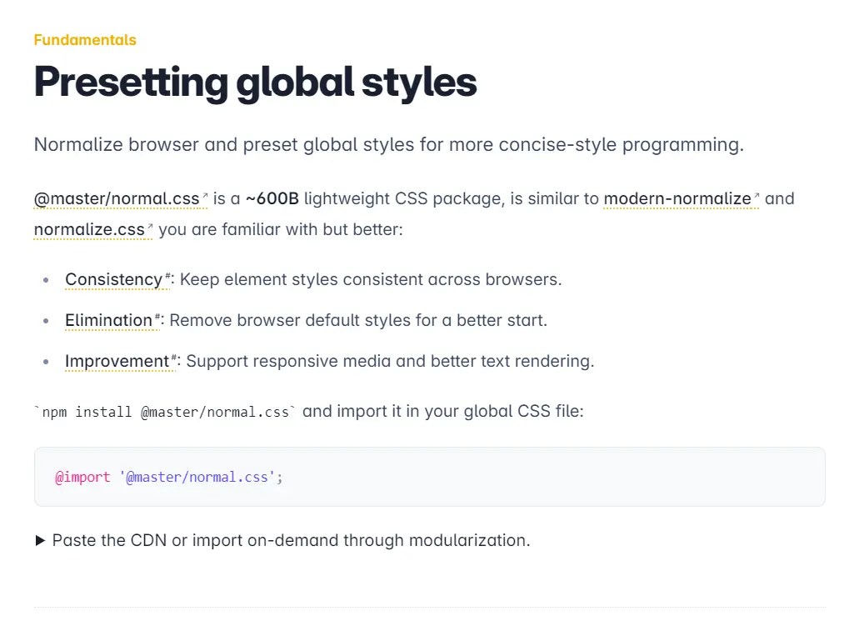Image resolution: width=849 pixels, height=631 pixels.
Task: Jump to the Consistency section link
Action: click(x=114, y=279)
